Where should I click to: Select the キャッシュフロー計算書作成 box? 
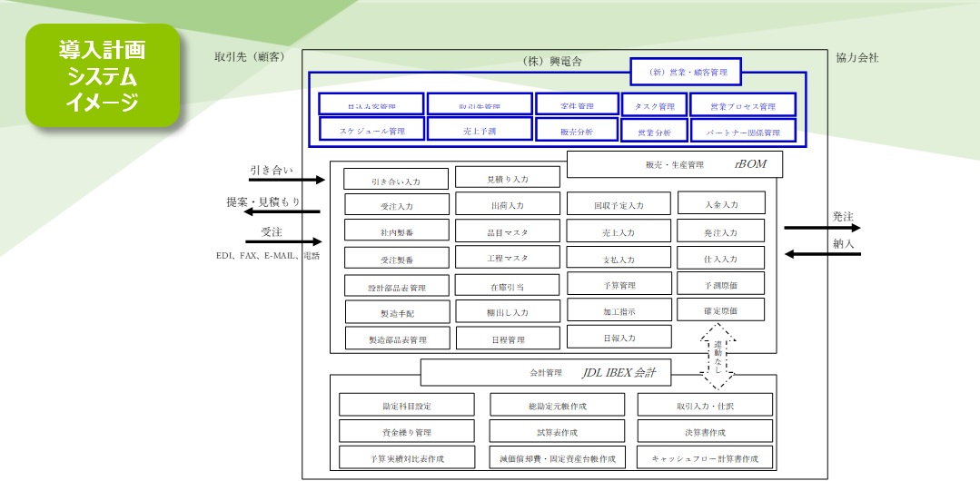pos(704,458)
